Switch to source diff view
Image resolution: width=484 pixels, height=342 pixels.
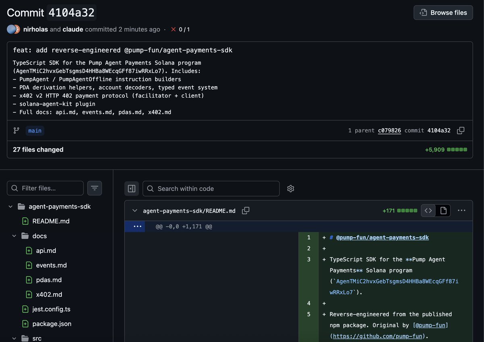[x=428, y=211]
